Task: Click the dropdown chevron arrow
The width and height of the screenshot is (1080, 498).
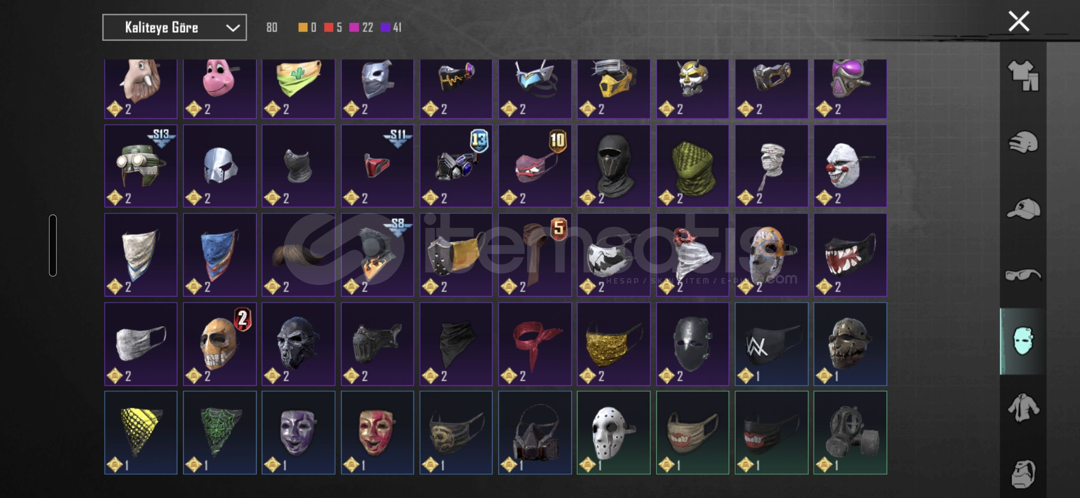Action: pos(233,28)
